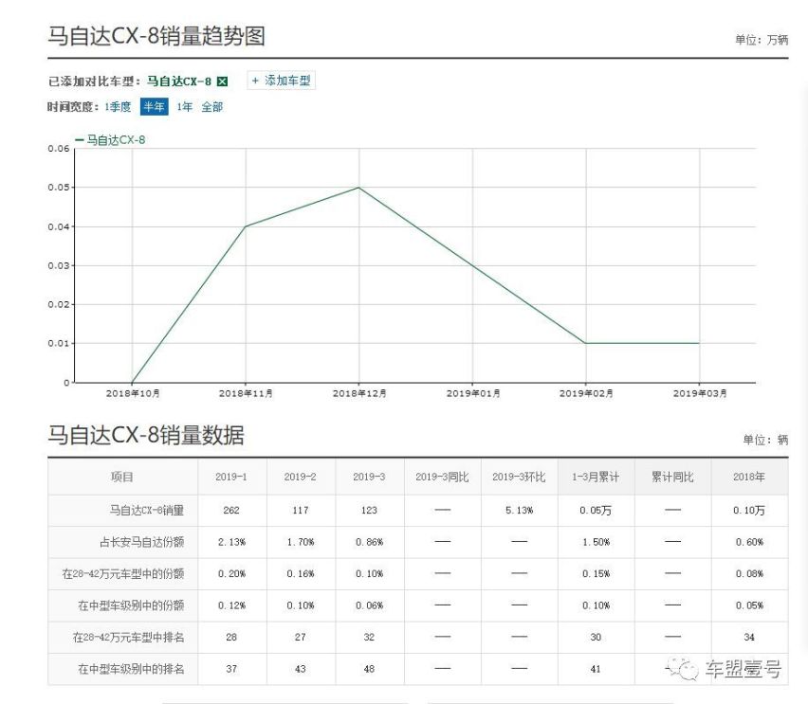This screenshot has height=704, width=808.
Task: Click the 2019-1 column header
Action: 231,477
